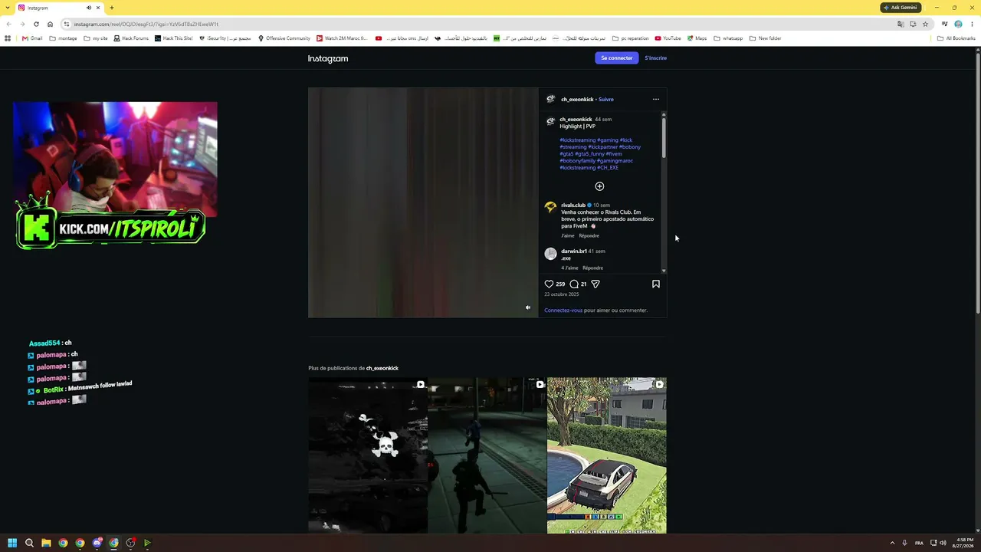Open the darwin.br1 profile picture
981x552 pixels.
point(550,254)
